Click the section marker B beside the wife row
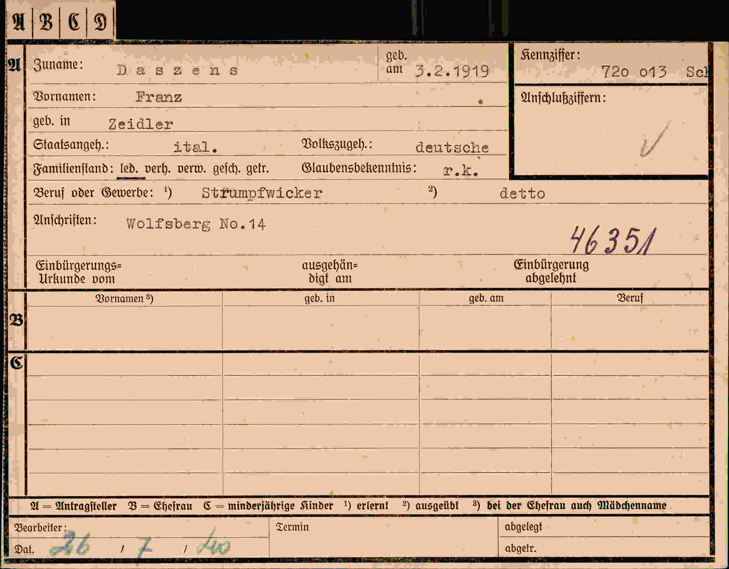The image size is (729, 569). [16, 320]
